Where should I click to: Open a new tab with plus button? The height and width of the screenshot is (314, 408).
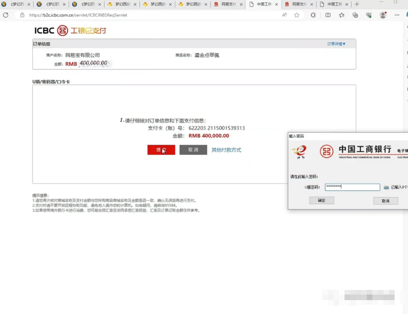pyautogui.click(x=357, y=4)
